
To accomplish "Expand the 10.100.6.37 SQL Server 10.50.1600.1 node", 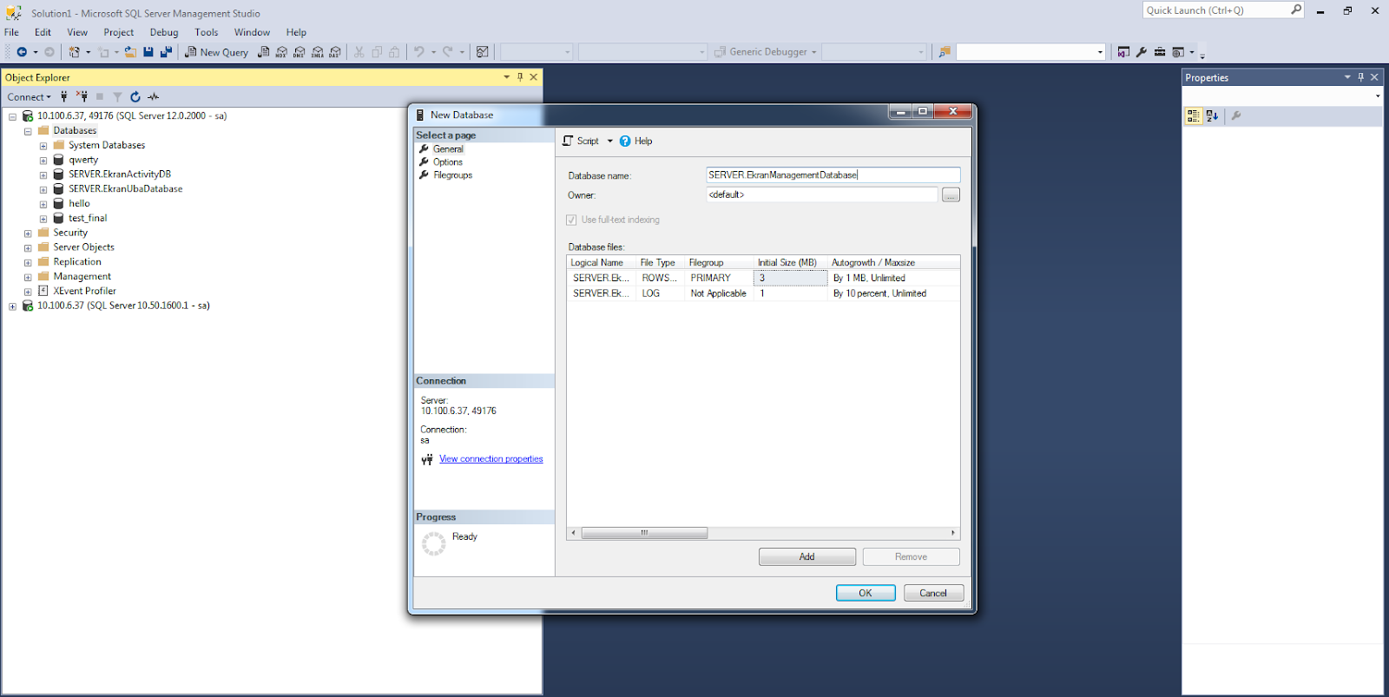I will [12, 306].
